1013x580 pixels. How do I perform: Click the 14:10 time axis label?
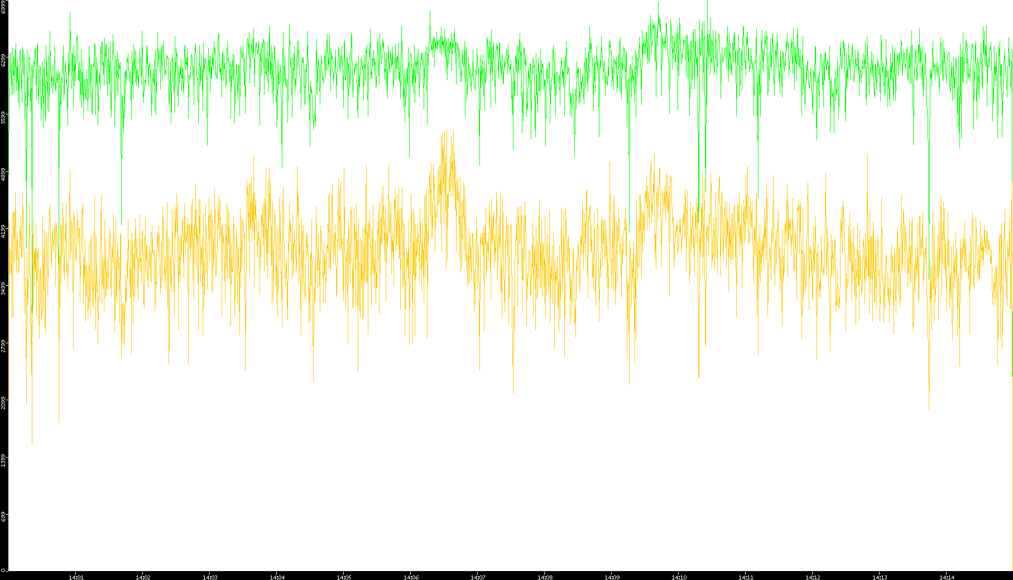tap(679, 577)
